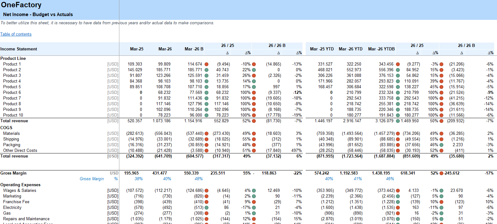This screenshot has width=497, height=224.
Task: Select the COGS section label
Action: (x=6, y=128)
